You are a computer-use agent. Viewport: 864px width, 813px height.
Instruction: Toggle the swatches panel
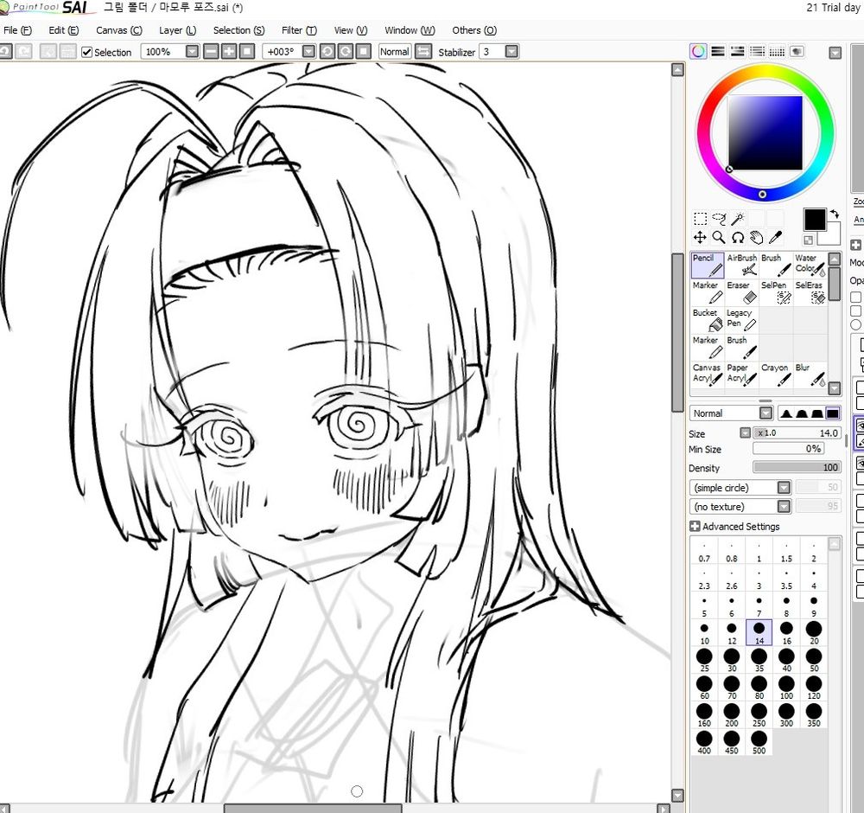pyautogui.click(x=777, y=52)
